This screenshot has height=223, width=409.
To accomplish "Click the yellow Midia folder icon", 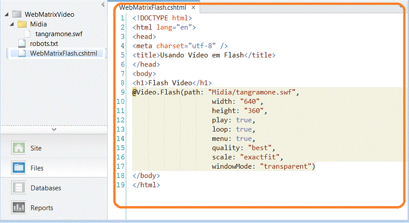I will (x=22, y=24).
